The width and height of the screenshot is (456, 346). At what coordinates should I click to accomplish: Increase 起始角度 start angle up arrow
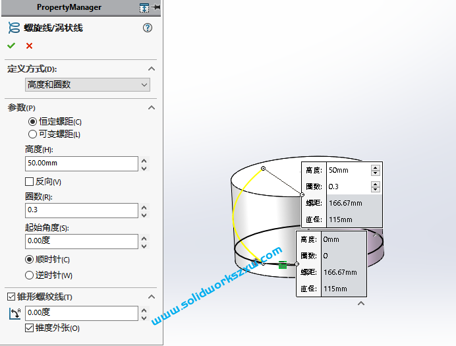[144, 239]
